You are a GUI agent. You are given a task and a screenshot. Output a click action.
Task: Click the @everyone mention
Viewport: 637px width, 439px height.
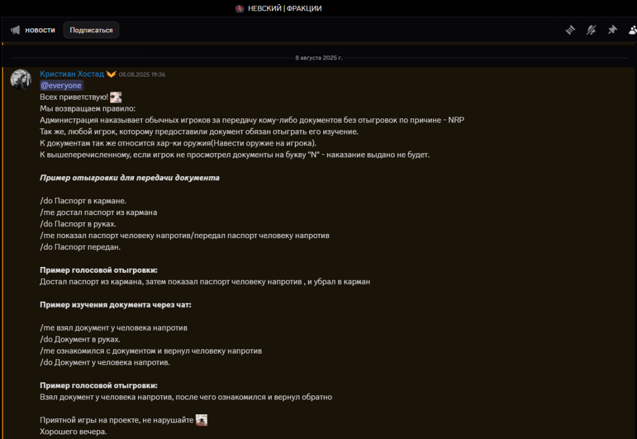click(61, 85)
